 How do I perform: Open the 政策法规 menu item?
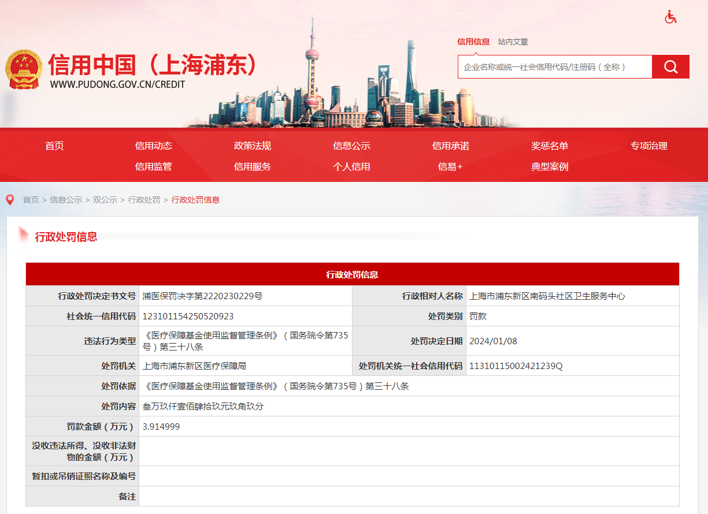pos(253,146)
